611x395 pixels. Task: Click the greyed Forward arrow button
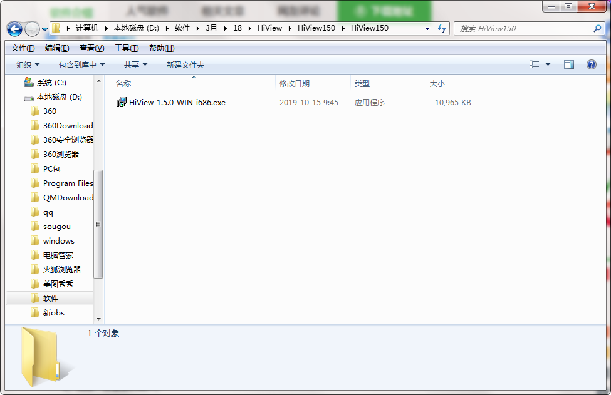click(x=32, y=29)
